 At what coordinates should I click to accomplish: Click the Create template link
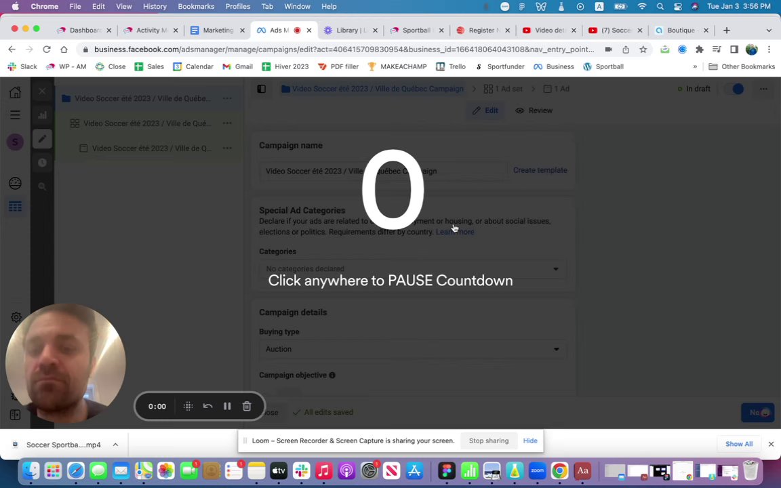point(540,170)
